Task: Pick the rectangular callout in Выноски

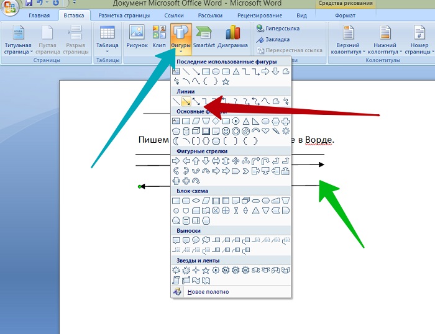Action: (176, 240)
